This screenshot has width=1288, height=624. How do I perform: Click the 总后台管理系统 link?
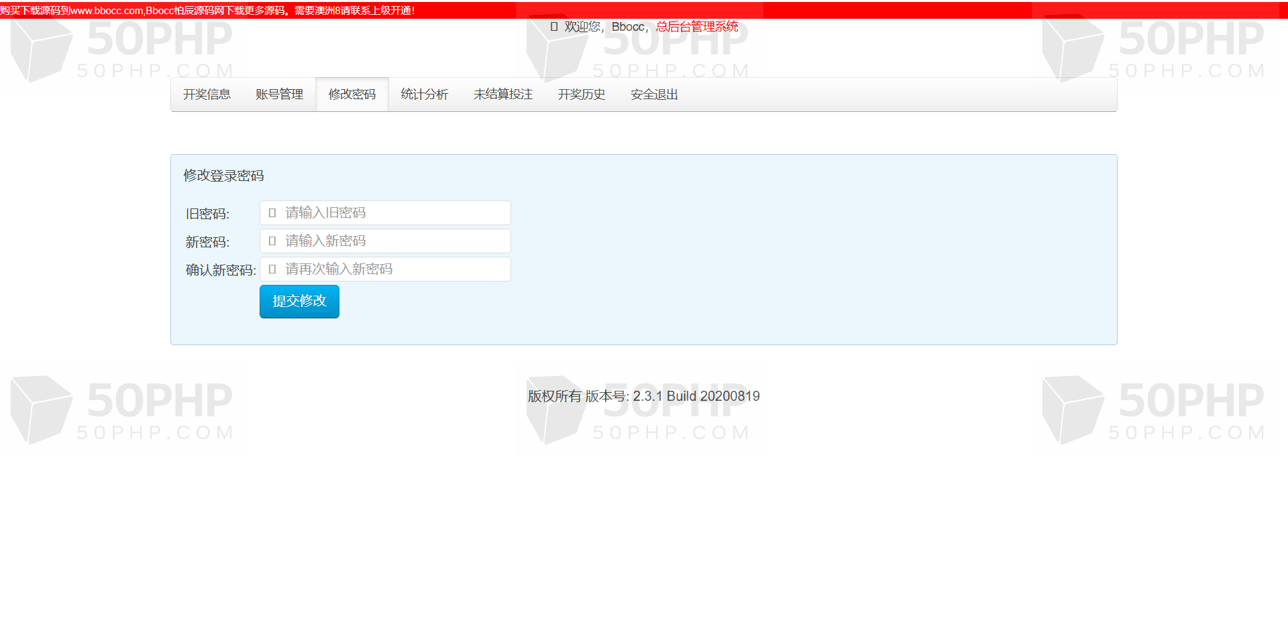point(697,27)
